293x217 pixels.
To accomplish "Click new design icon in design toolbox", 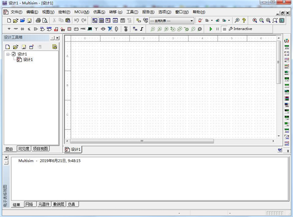I will (8, 47).
